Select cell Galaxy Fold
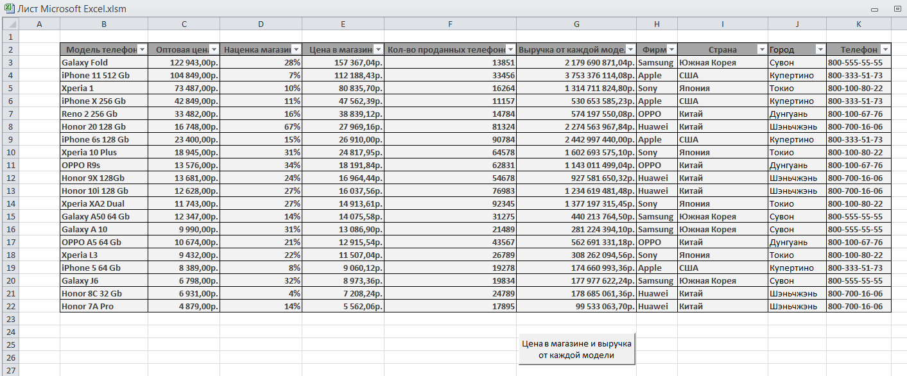This screenshot has width=907, height=376. pyautogui.click(x=104, y=62)
